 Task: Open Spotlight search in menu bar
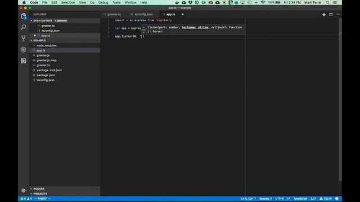tap(327, 2)
